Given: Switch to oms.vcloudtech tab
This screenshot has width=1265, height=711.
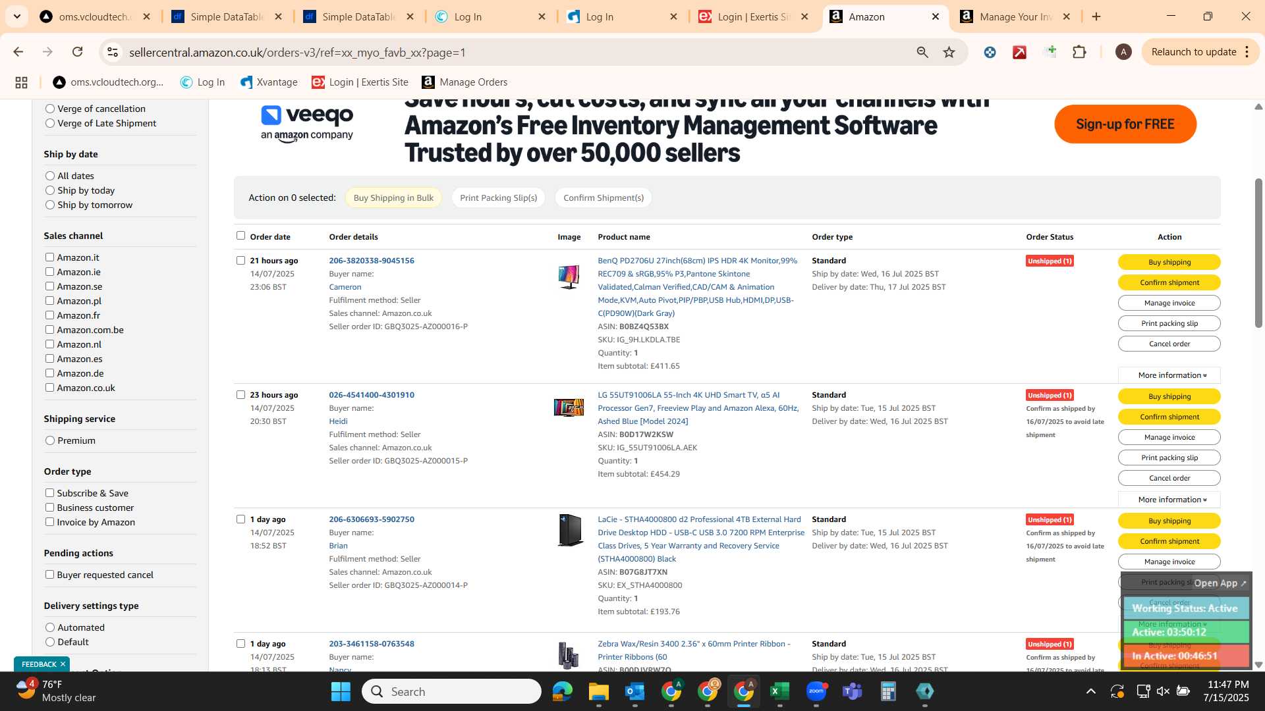Looking at the screenshot, I should point(96,16).
